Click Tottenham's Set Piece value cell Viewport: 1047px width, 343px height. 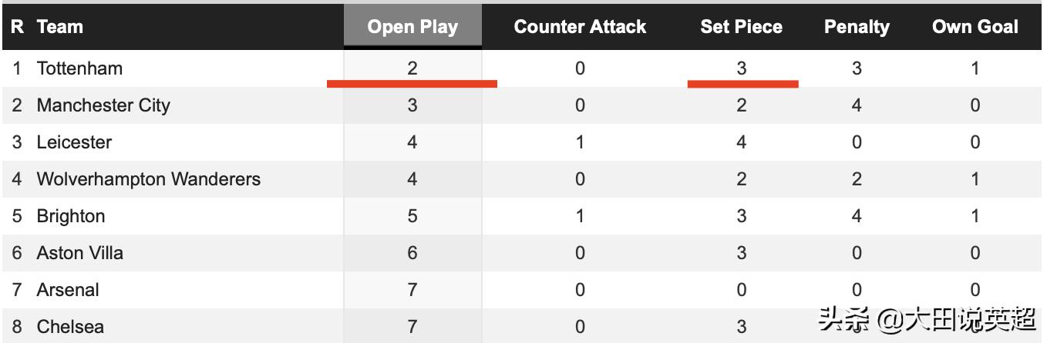pos(741,68)
